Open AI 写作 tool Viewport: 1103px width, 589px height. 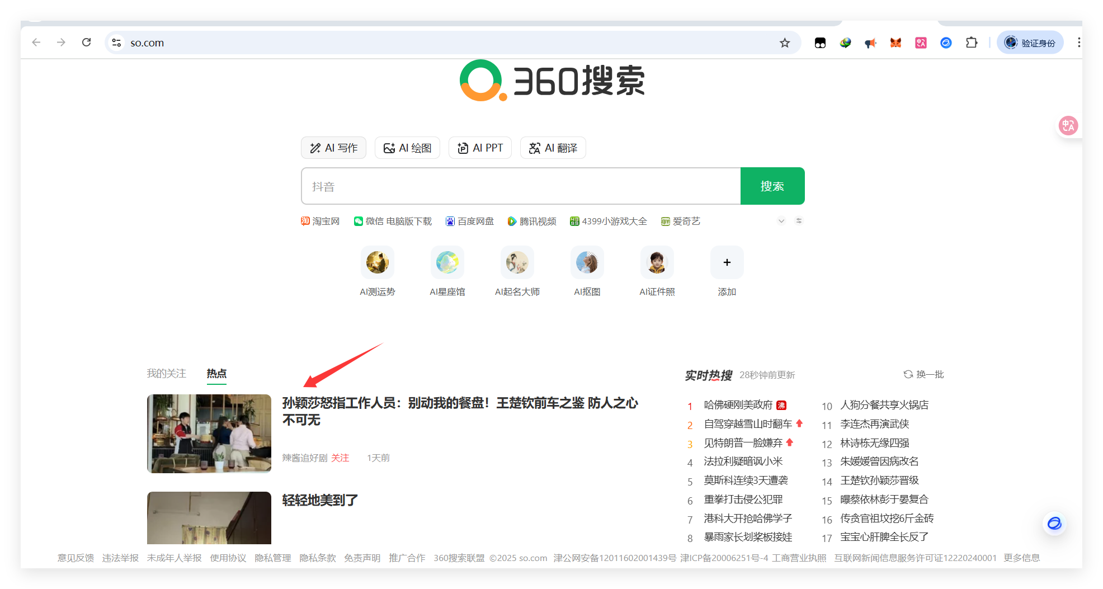pos(333,148)
